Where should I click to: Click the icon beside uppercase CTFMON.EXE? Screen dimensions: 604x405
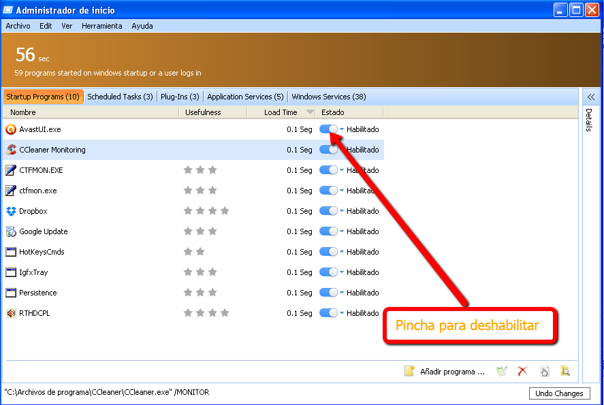click(x=11, y=170)
